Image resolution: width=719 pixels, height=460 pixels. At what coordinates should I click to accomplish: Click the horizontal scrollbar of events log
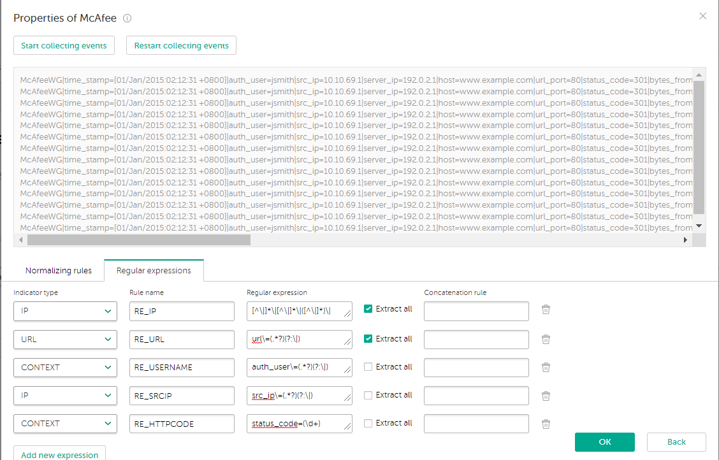point(139,240)
